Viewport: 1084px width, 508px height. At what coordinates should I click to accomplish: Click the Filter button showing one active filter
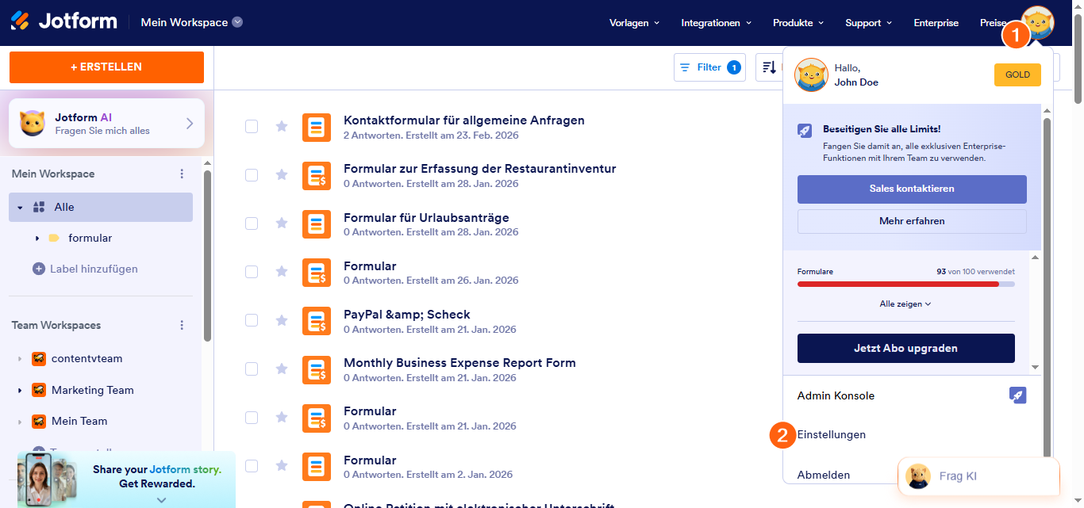709,67
